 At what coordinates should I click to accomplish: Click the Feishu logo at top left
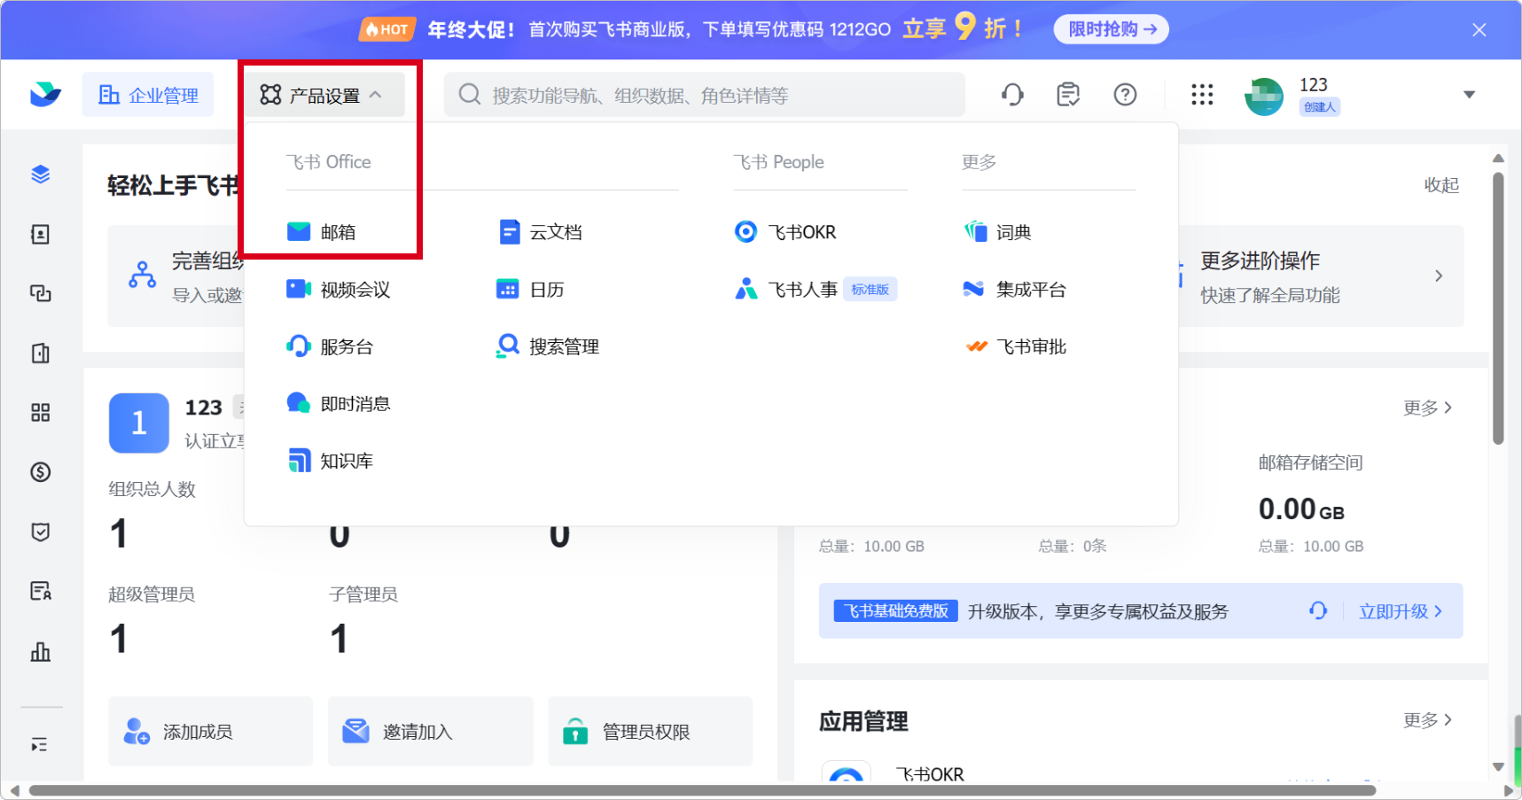click(45, 95)
